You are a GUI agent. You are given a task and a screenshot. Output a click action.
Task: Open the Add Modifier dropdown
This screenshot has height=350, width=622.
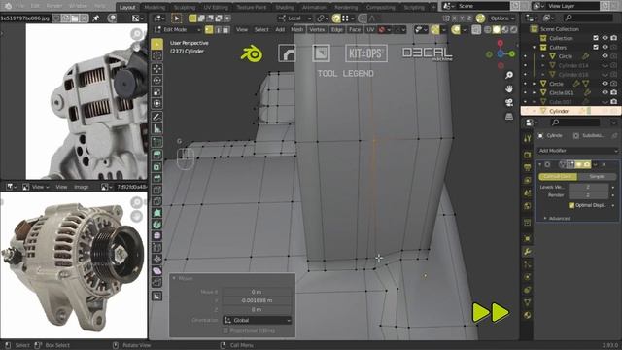577,151
